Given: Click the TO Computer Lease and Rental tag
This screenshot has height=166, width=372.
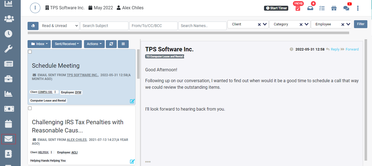Looking at the screenshot, I should click(164, 57).
